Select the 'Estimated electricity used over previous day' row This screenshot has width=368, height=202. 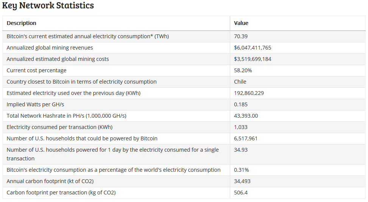coord(76,93)
